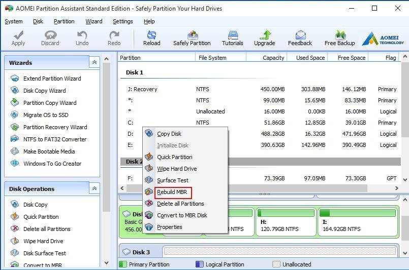The height and width of the screenshot is (270, 409).
Task: Open the Help menu
Action: tap(149, 21)
